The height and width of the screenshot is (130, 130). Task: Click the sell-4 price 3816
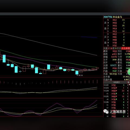point(115,23)
